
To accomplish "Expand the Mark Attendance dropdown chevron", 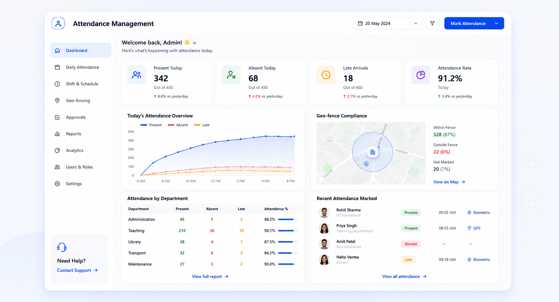I will (x=496, y=24).
